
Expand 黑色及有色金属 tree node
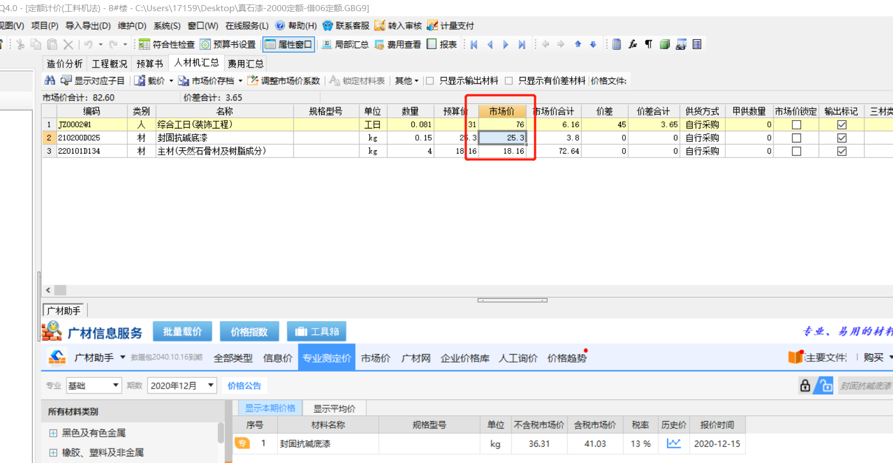point(53,433)
